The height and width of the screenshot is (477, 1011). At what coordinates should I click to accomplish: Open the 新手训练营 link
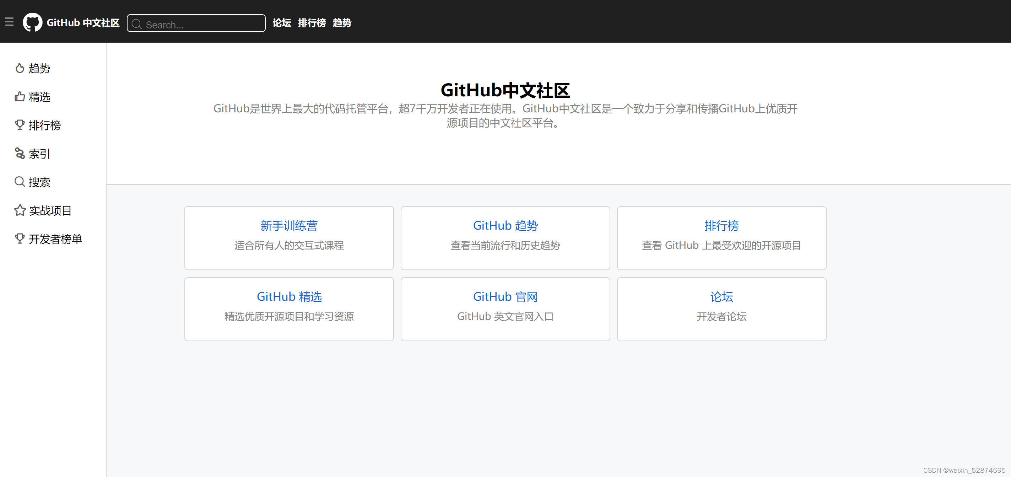coord(289,225)
